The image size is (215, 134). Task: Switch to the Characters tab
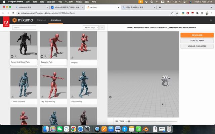(x=41, y=20)
